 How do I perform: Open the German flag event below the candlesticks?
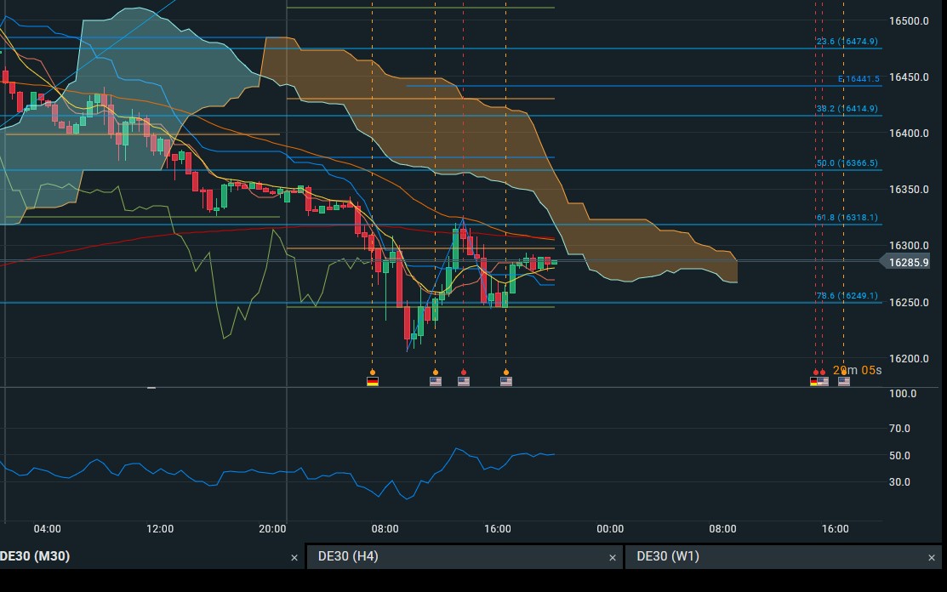(373, 381)
